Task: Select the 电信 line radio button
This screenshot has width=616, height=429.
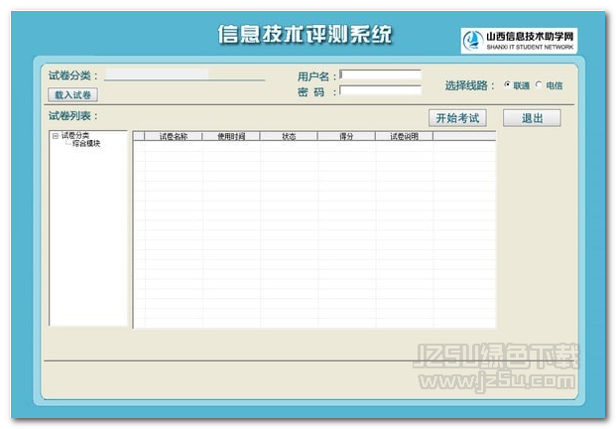Action: tap(539, 84)
